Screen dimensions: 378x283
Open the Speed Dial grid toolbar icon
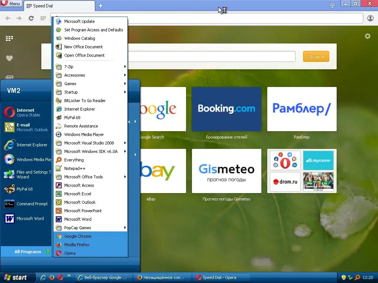tap(43, 18)
